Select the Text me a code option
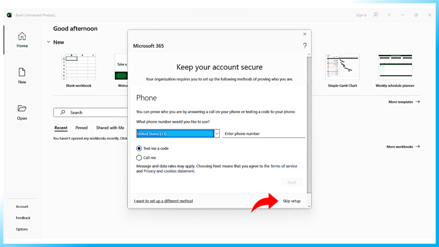439x247 pixels. click(x=139, y=148)
